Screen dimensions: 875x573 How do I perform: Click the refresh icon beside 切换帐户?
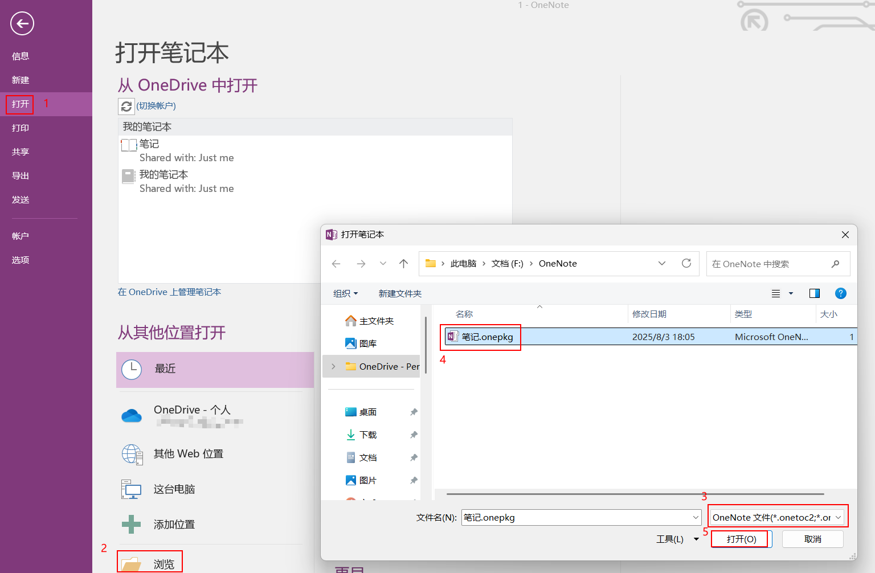[126, 106]
